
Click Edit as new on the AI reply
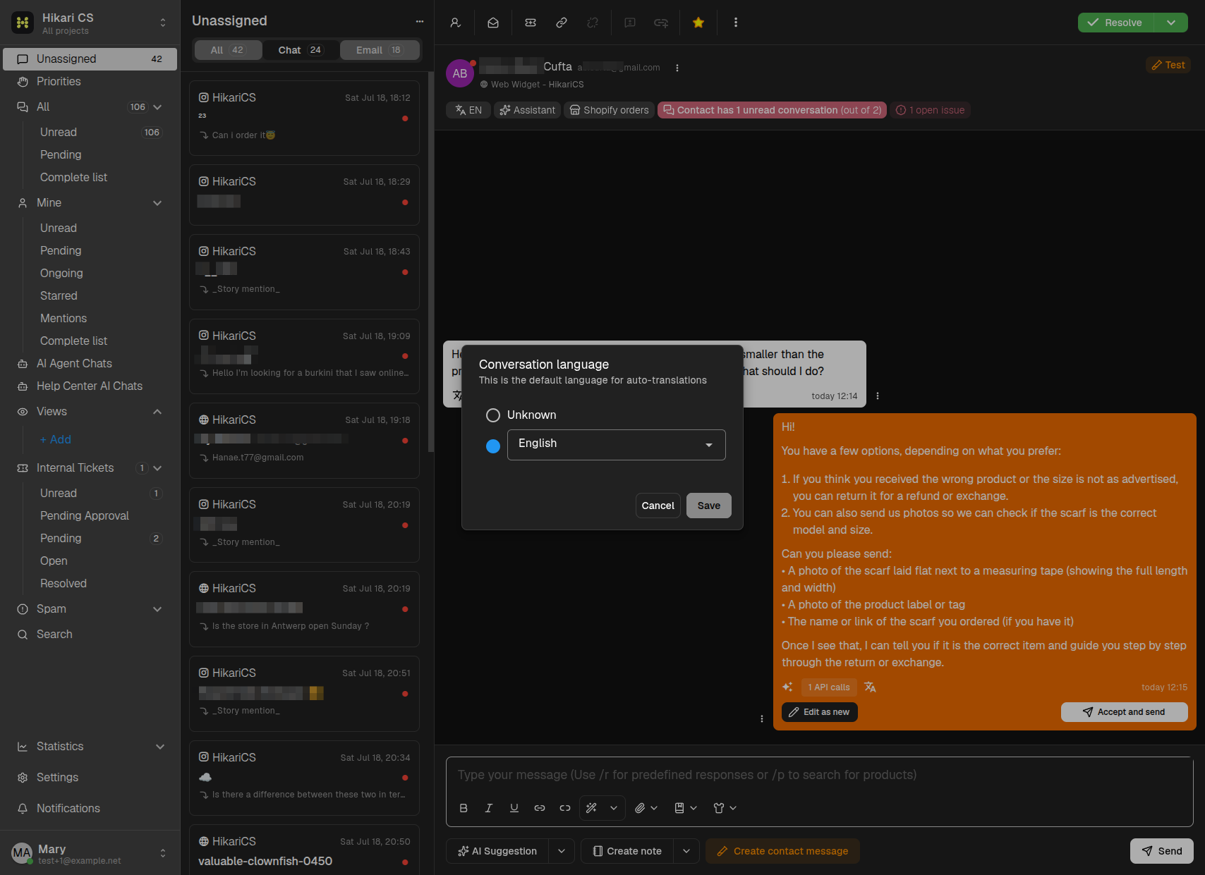[820, 712]
